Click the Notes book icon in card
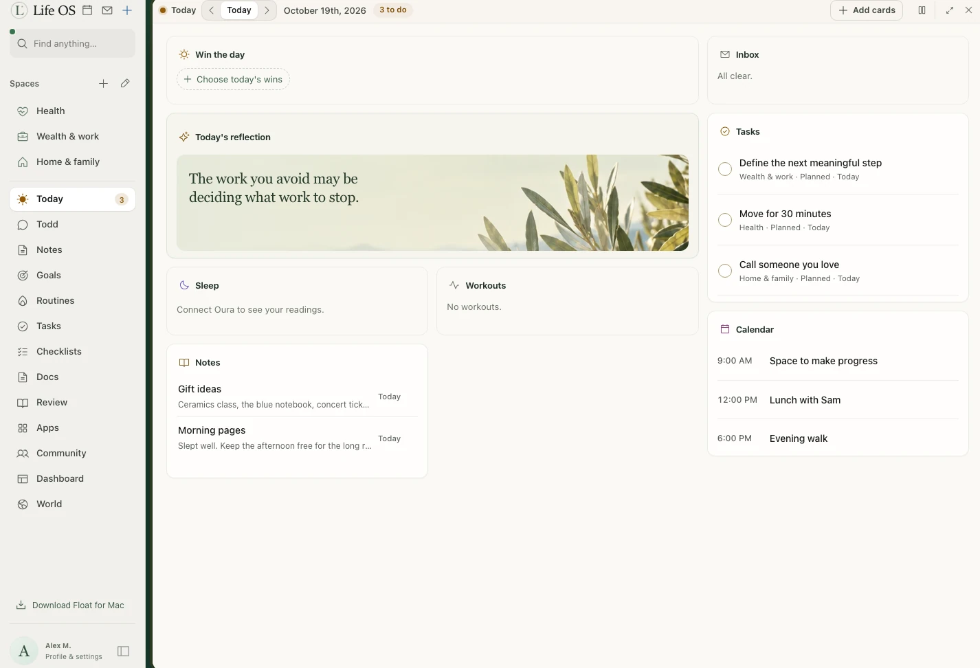 click(x=184, y=362)
